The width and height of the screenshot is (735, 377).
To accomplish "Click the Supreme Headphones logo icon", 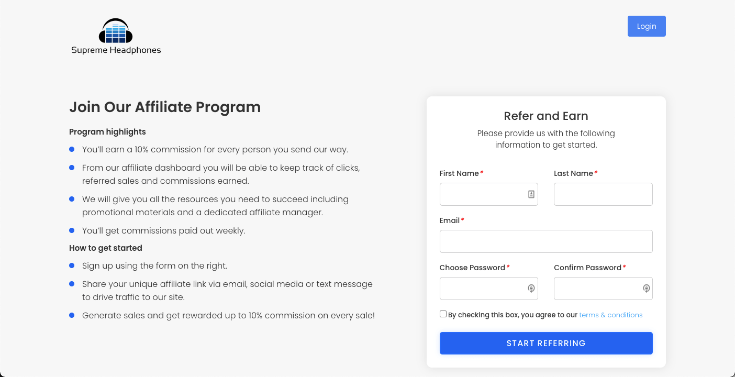I will [116, 31].
